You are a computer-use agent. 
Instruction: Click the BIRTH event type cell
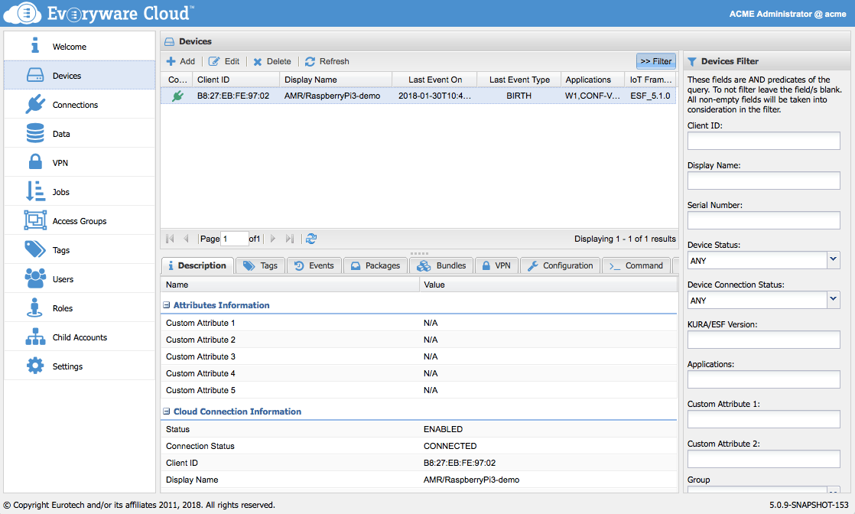[519, 96]
